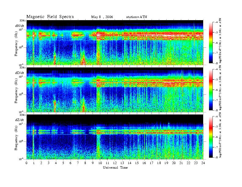Click hour tick '10' on the time axis
This screenshot has height=187, width=242.
(100, 163)
